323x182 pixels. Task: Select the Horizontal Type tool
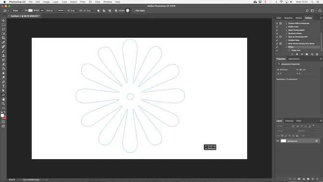tap(3, 86)
